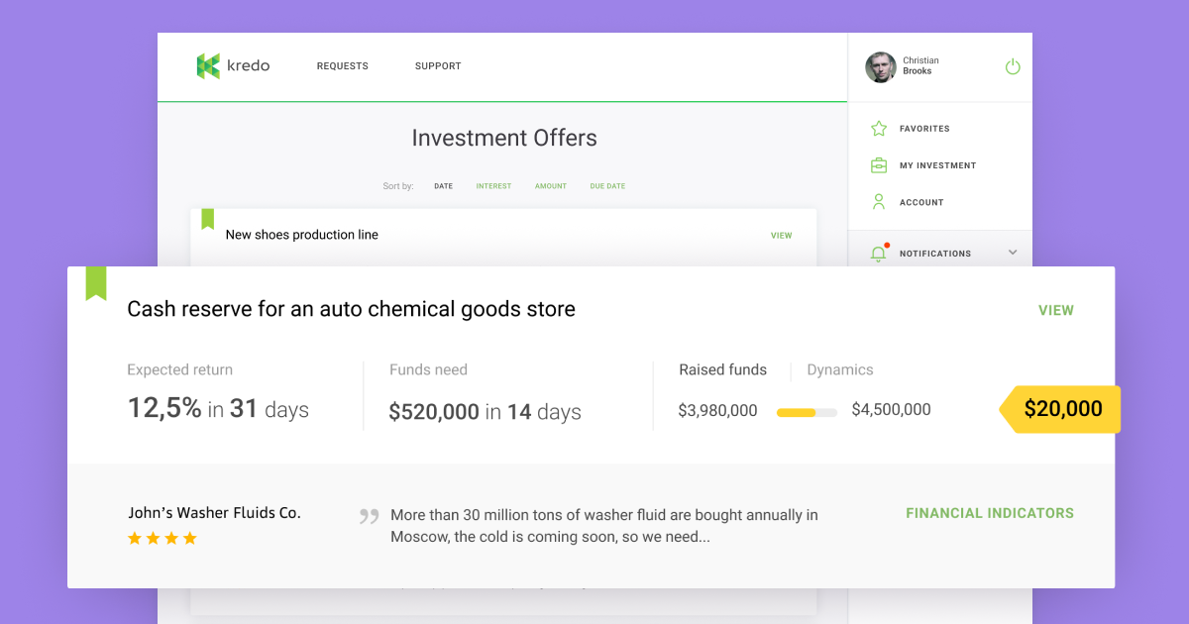Image resolution: width=1189 pixels, height=624 pixels.
Task: Open the Requests menu item
Action: tap(342, 66)
